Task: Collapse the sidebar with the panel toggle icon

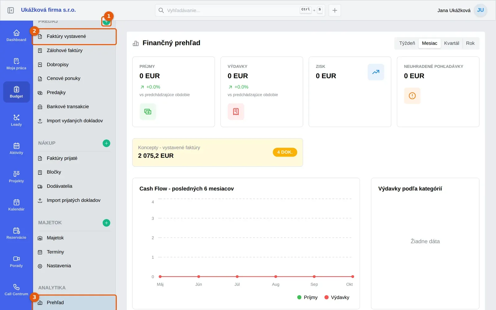Action: [11, 10]
